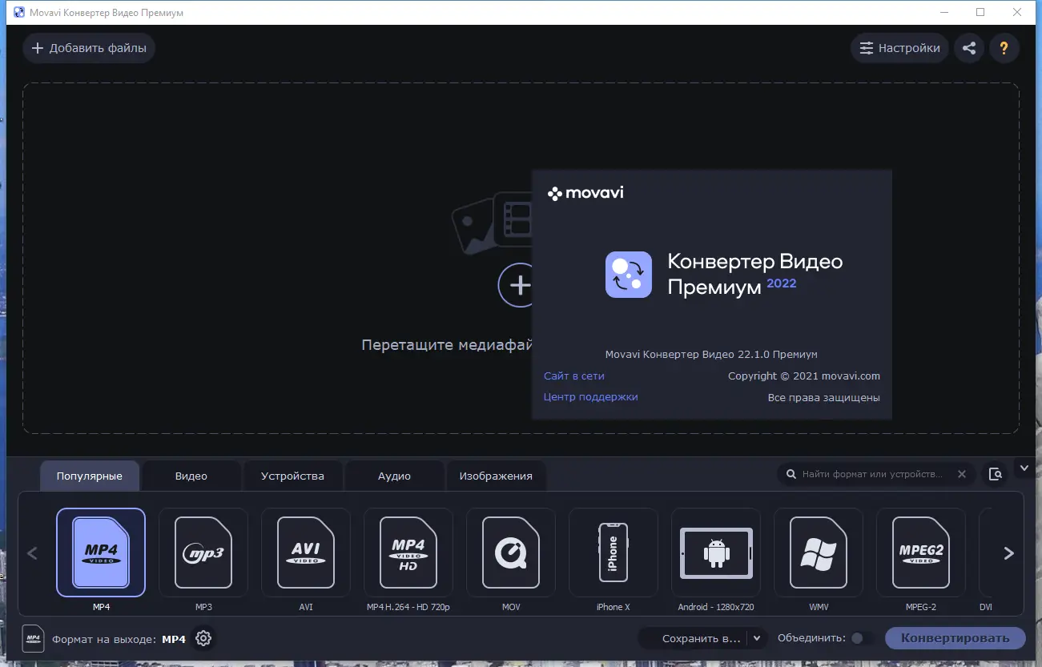Switch to the Video tab
The height and width of the screenshot is (667, 1042).
tap(191, 476)
